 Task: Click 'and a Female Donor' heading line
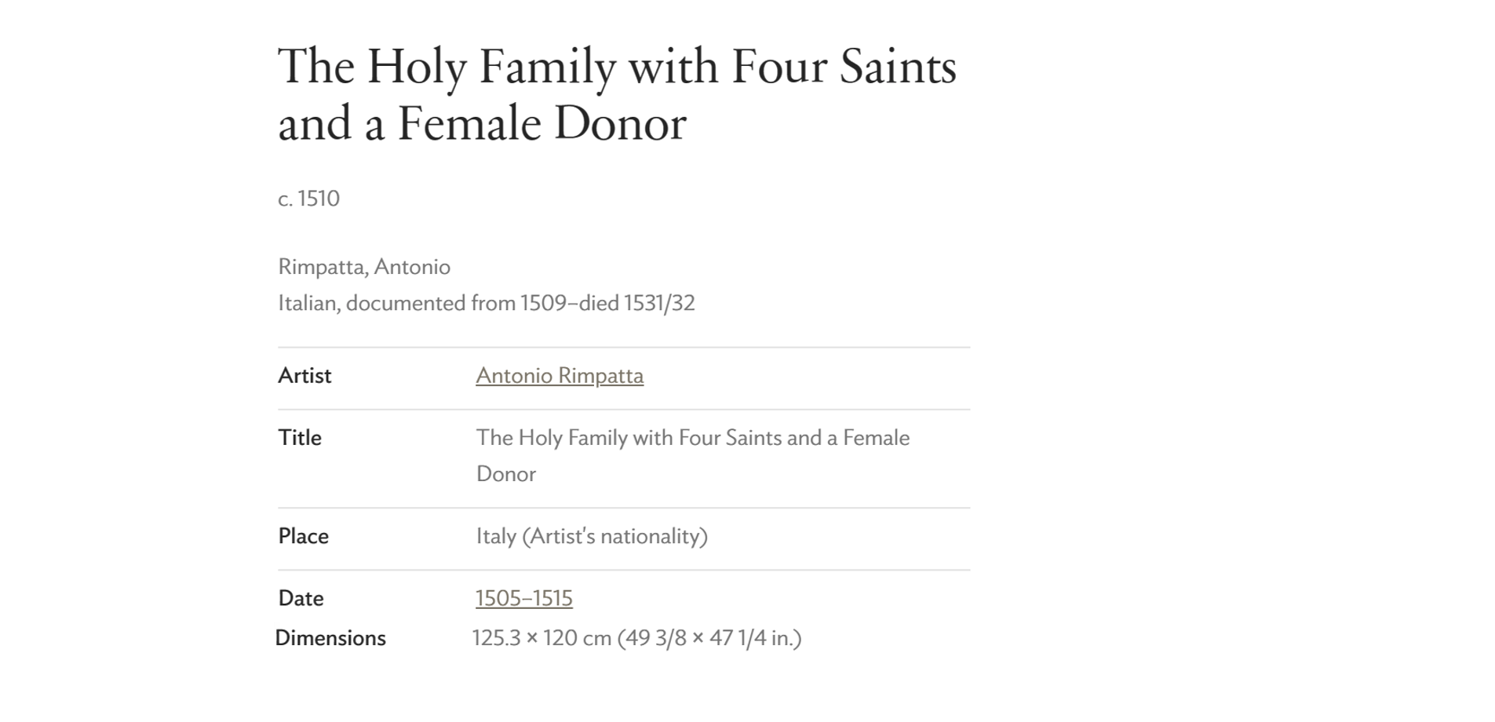pyautogui.click(x=483, y=124)
